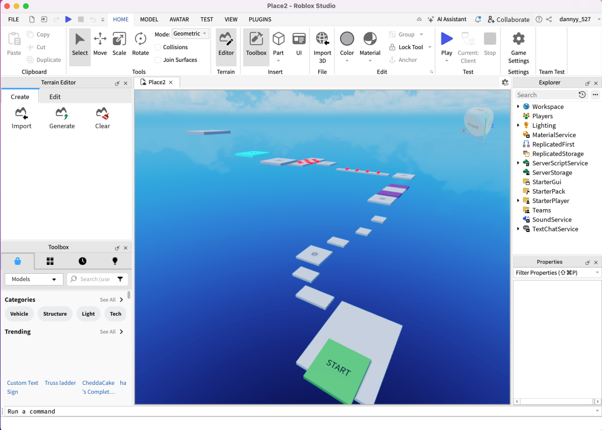View notifications bell

pyautogui.click(x=478, y=19)
